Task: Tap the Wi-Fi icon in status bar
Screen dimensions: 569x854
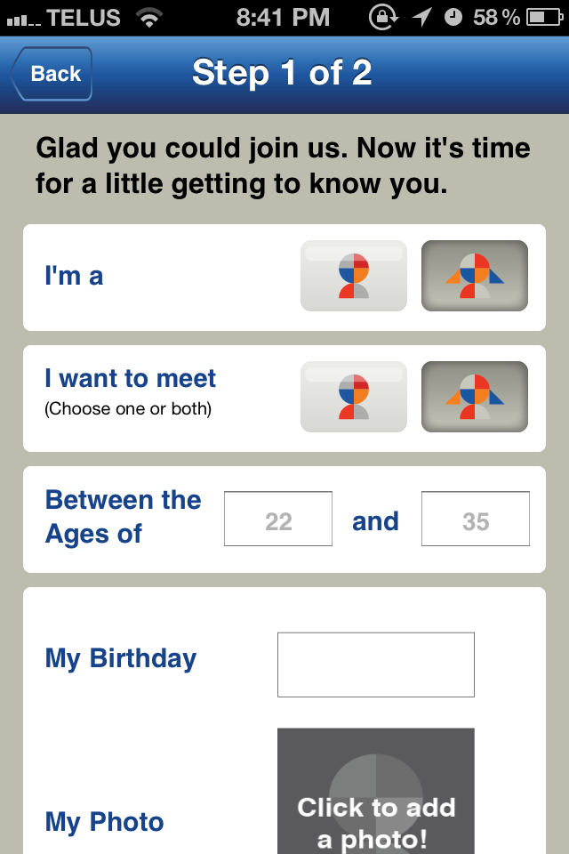Action: tap(151, 17)
